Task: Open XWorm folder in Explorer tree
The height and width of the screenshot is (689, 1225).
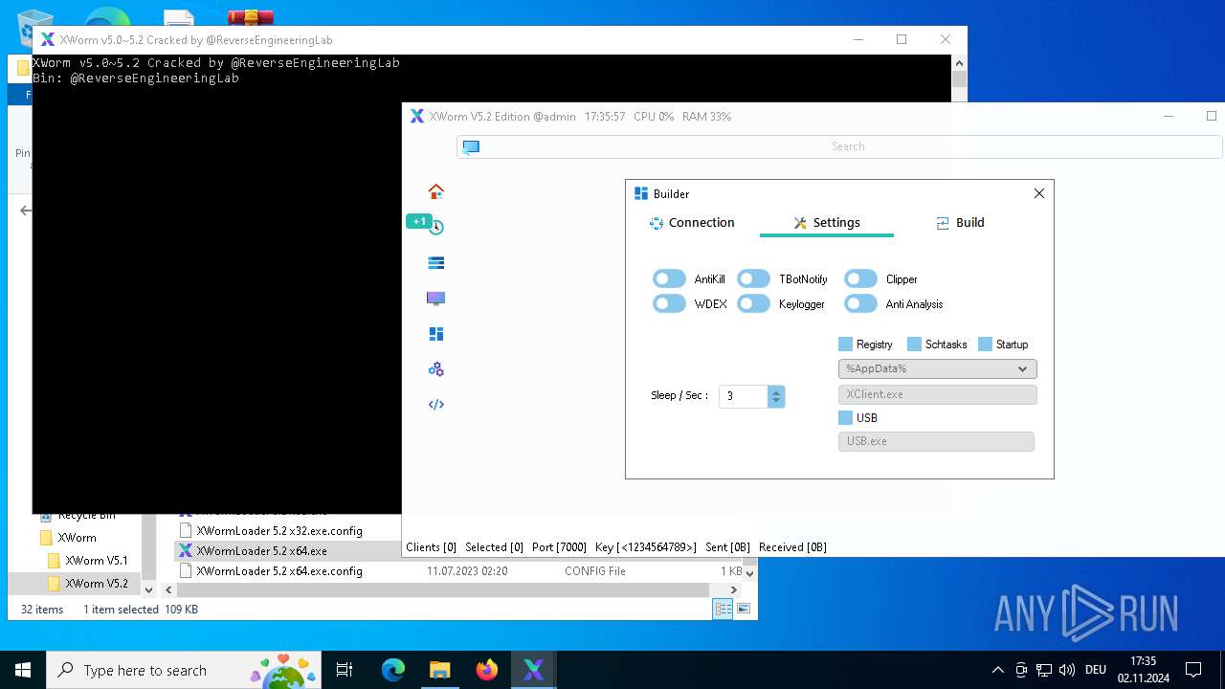Action: coord(77,538)
